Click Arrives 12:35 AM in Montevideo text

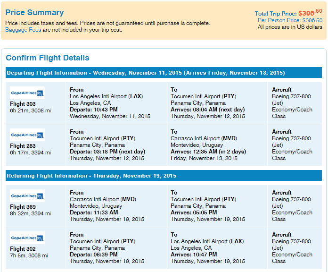click(208, 152)
